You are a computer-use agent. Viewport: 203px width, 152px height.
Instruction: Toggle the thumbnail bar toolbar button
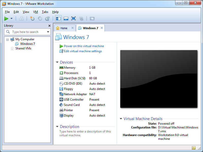pos(66,18)
